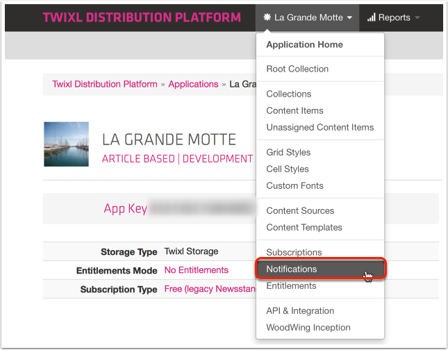Select Cell Styles entry
The width and height of the screenshot is (448, 350).
[x=288, y=169]
